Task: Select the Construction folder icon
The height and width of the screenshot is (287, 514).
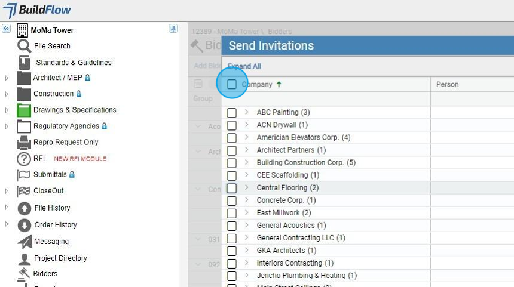Action: click(23, 94)
